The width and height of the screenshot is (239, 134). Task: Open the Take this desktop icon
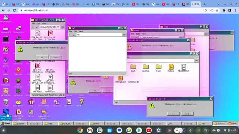(x=18, y=71)
